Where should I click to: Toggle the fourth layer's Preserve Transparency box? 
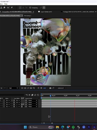(x=12, y=106)
